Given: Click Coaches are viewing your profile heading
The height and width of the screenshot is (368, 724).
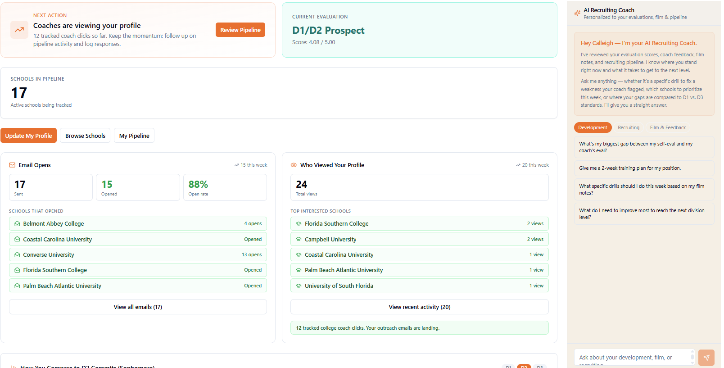Looking at the screenshot, I should coord(87,26).
